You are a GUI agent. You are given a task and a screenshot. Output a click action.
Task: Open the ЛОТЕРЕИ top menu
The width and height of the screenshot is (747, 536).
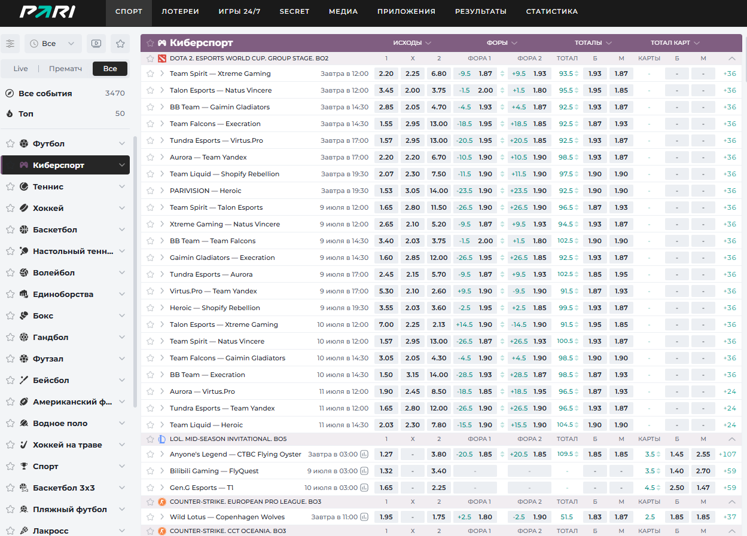point(180,11)
